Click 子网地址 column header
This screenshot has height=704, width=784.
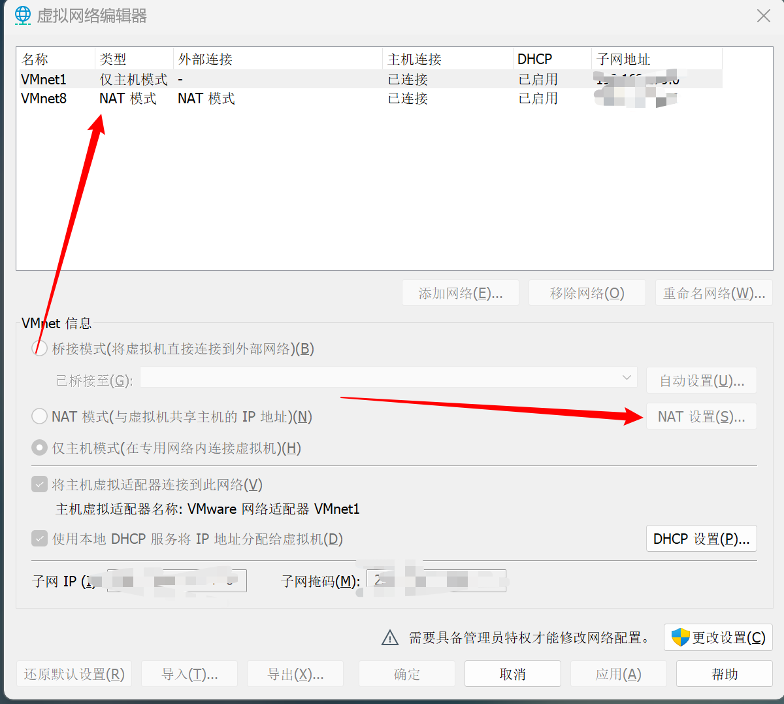(657, 59)
